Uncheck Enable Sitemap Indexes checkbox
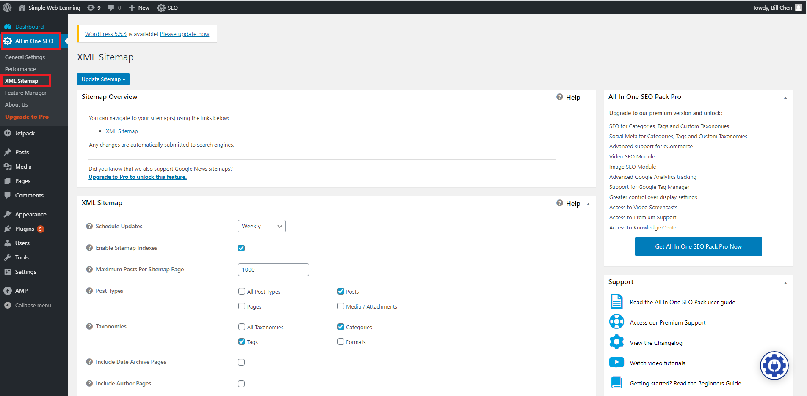This screenshot has height=396, width=807. (x=241, y=248)
